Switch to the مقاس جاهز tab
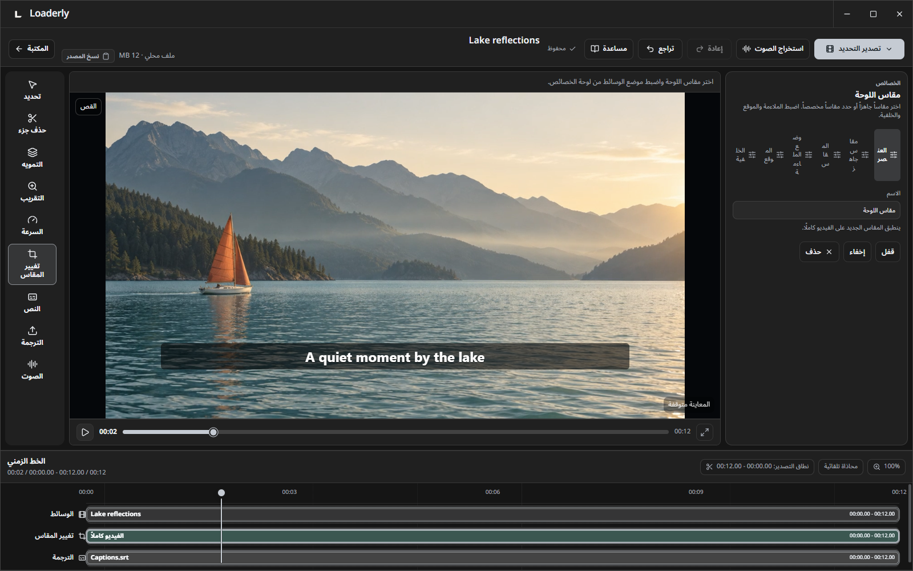This screenshot has height=571, width=913. 859,155
